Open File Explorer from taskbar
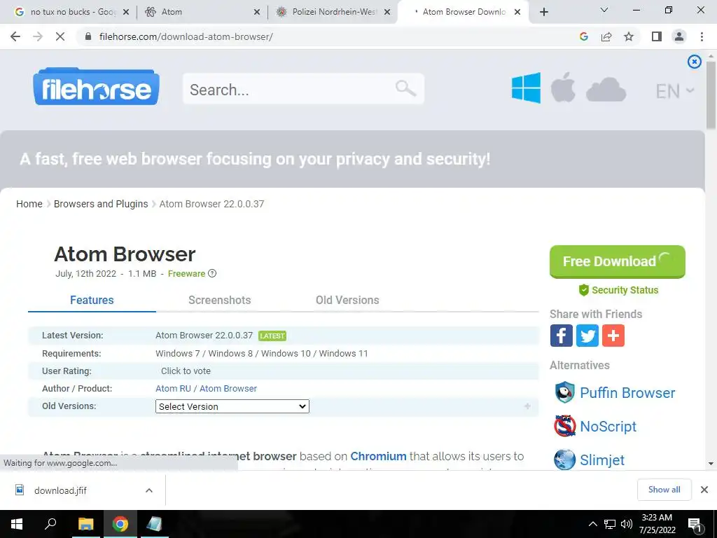The height and width of the screenshot is (538, 717). (x=85, y=524)
